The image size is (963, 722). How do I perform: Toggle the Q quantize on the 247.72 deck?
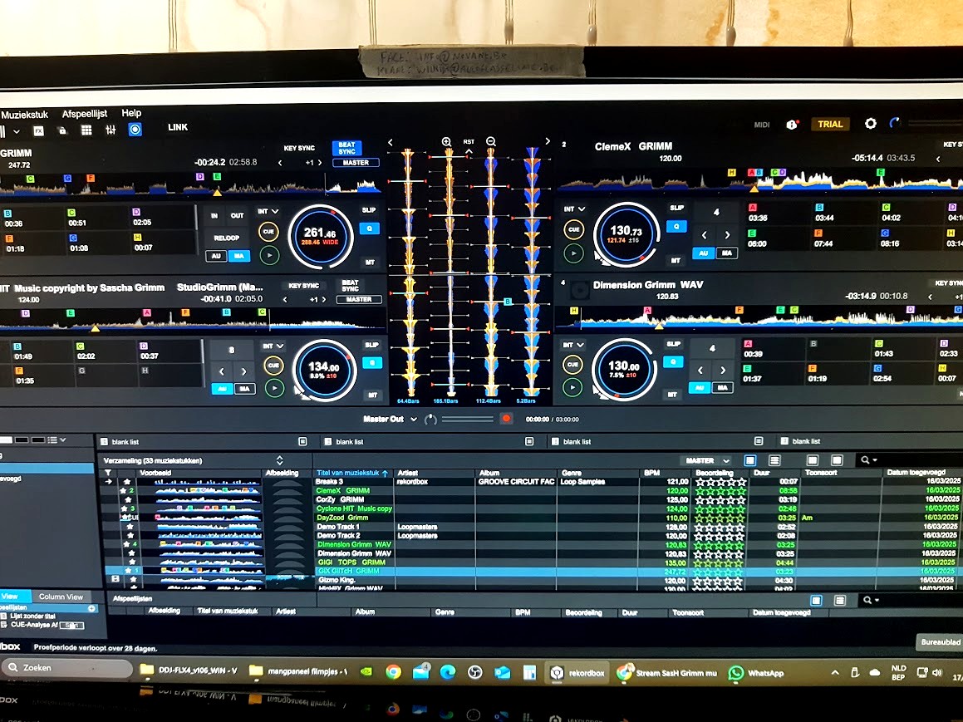[369, 228]
